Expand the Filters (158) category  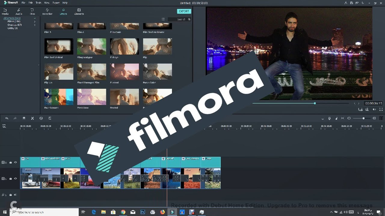(35, 22)
